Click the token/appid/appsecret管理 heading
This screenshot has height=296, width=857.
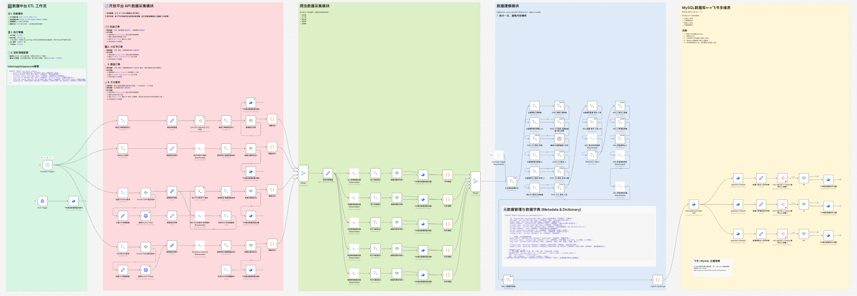[x=23, y=67]
